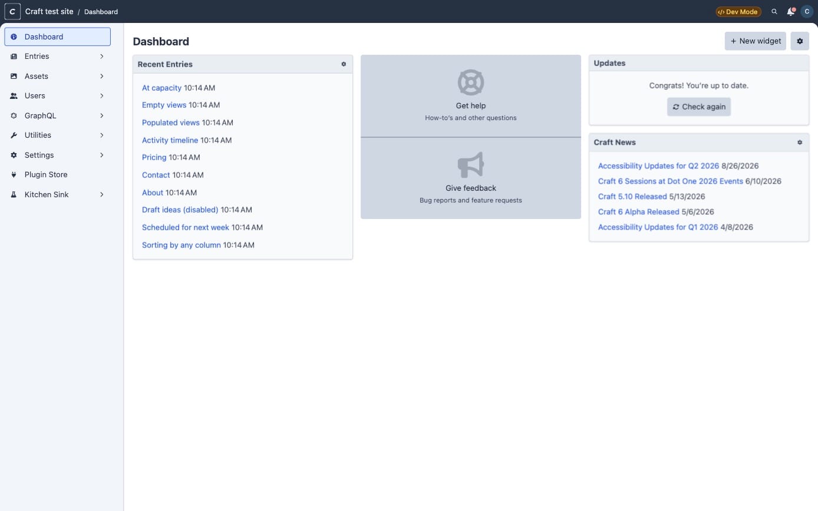Click the Kitchen Sink flask icon
818x511 pixels.
coord(14,195)
